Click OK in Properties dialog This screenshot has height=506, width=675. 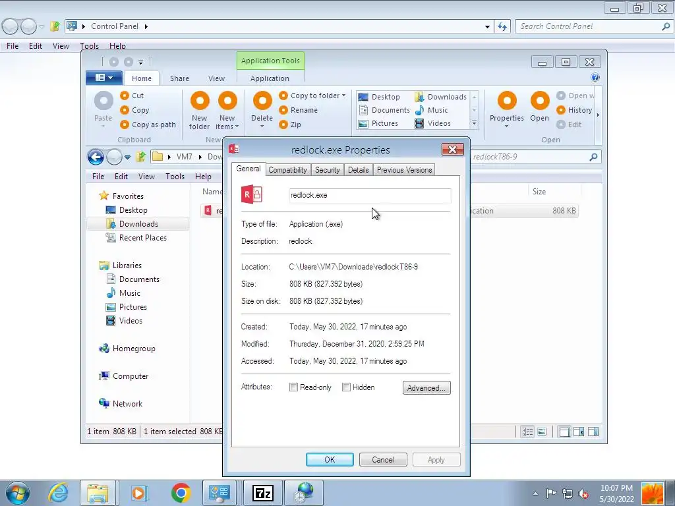[330, 459]
